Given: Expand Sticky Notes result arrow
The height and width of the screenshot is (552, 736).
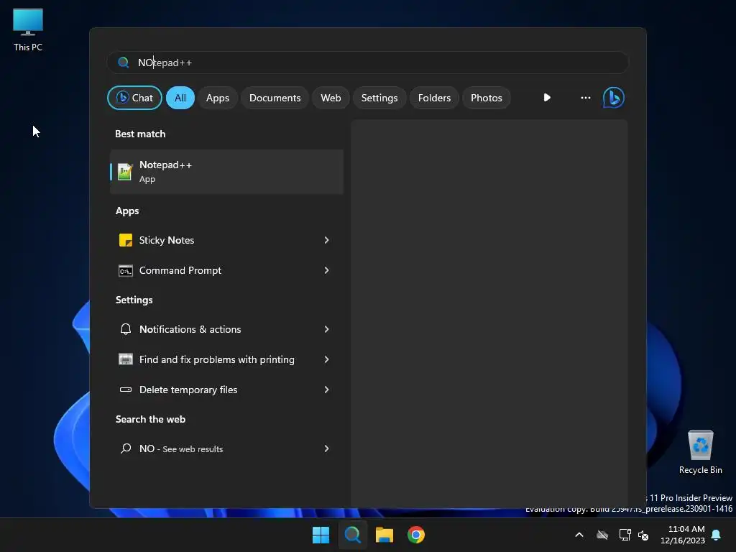Looking at the screenshot, I should coord(327,240).
